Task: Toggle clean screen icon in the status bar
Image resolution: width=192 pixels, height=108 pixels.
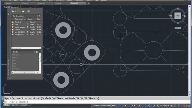Action: 186,106
